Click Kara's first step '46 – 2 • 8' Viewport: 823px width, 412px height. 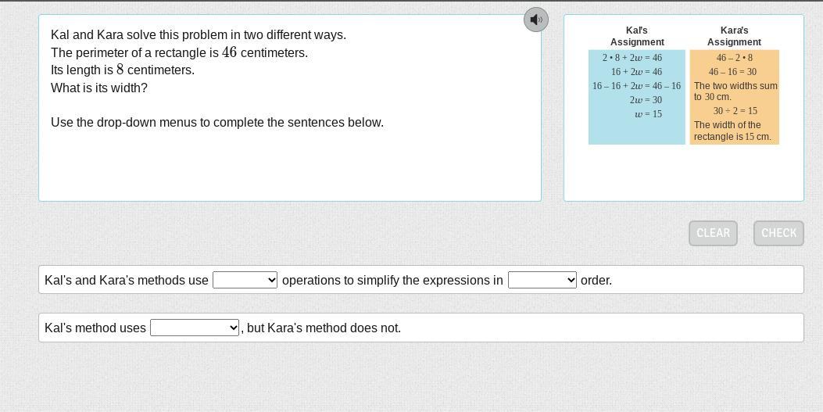[734, 58]
